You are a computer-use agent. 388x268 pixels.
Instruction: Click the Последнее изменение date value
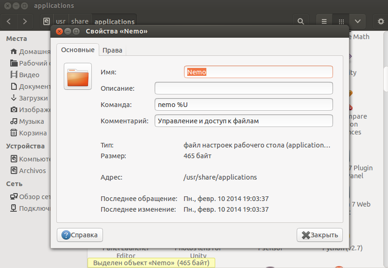(226, 209)
